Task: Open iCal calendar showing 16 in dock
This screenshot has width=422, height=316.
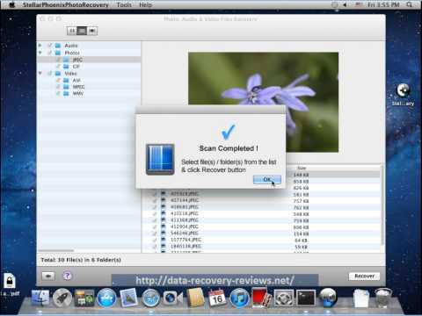Action: [217, 298]
